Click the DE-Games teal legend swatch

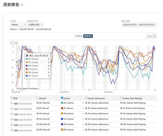[62, 103]
